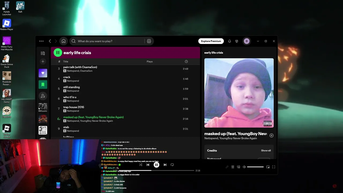Open the profile avatar 'D' menu

click(x=247, y=41)
